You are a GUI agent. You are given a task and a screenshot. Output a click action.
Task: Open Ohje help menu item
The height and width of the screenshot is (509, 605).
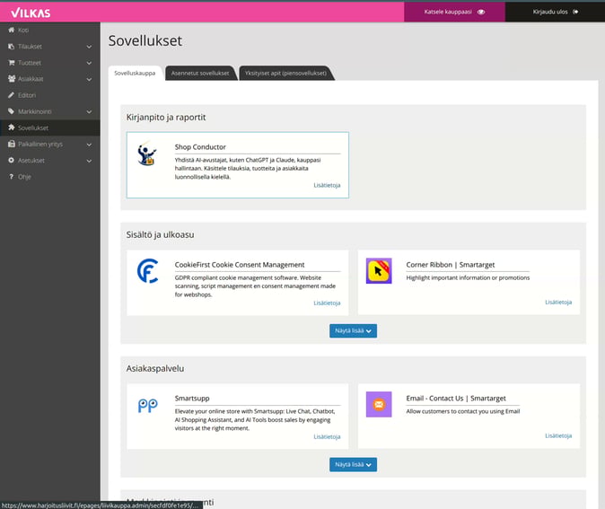50,176
